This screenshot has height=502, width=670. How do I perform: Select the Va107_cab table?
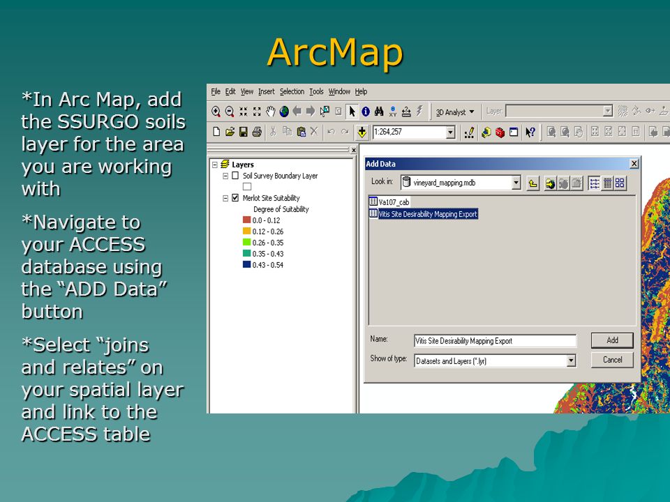tap(389, 202)
